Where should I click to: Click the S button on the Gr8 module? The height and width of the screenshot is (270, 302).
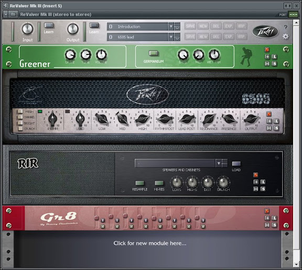pos(274,225)
